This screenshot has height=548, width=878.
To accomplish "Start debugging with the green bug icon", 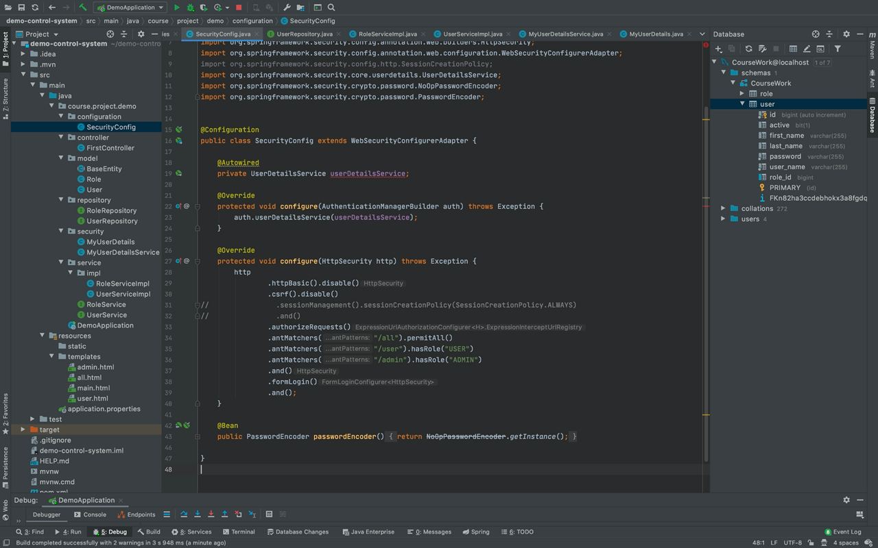I will (191, 8).
